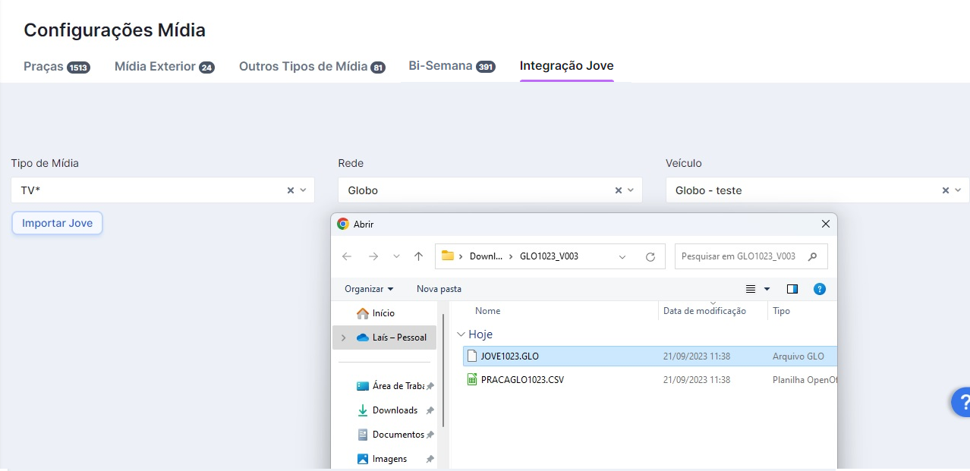The width and height of the screenshot is (970, 471).
Task: Click the back arrow in file dialog
Action: 347,256
